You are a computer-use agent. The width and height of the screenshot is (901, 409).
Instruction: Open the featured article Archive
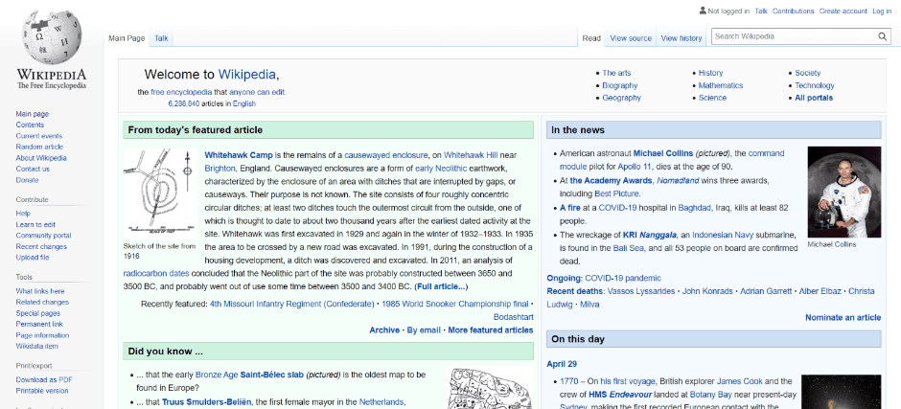point(384,330)
